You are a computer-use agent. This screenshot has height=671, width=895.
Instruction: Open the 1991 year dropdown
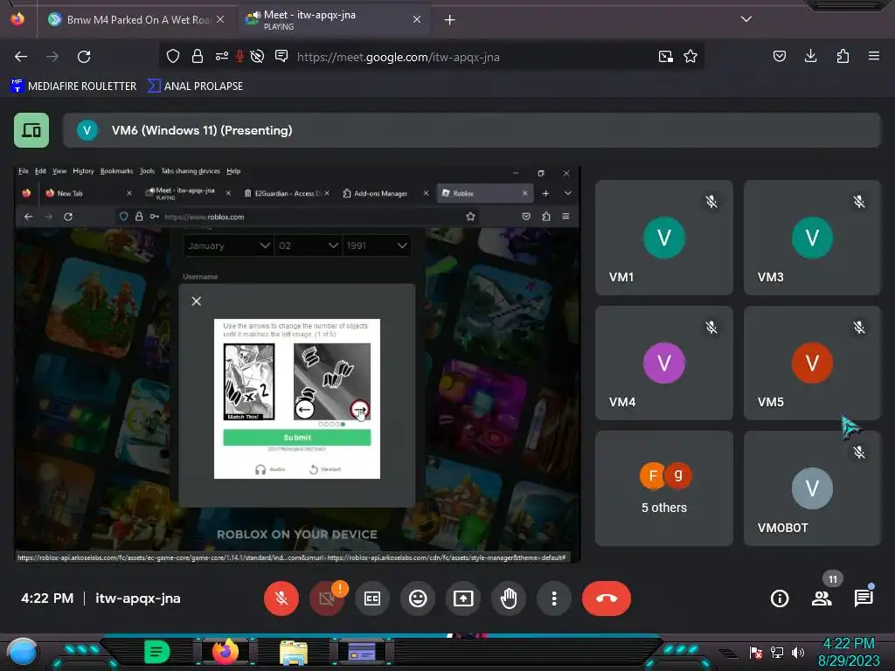[x=376, y=246]
